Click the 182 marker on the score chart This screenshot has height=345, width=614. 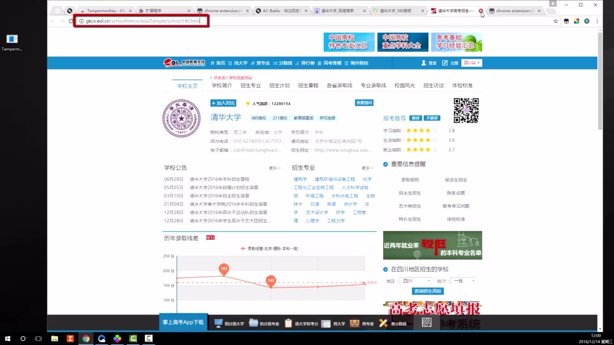tap(224, 269)
